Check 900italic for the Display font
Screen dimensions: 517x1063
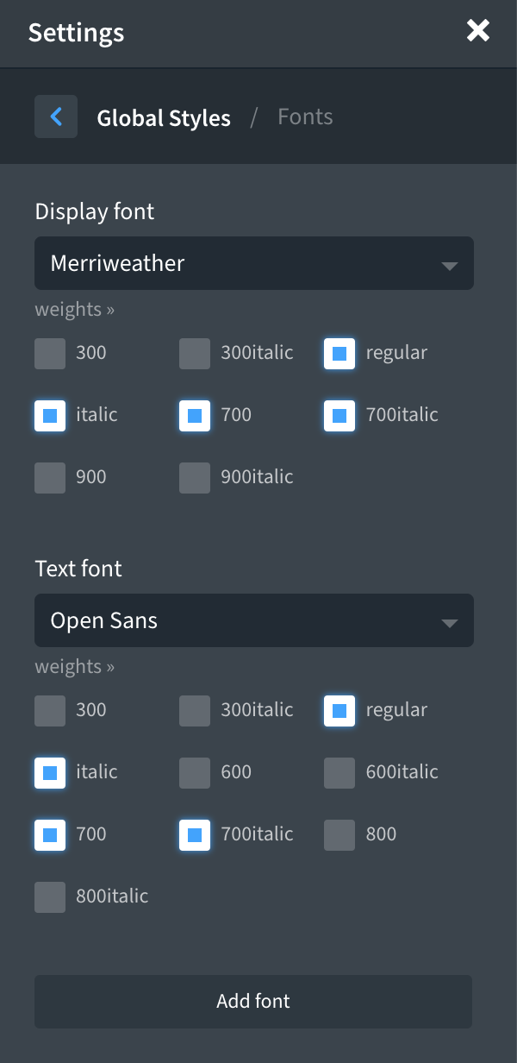point(194,477)
